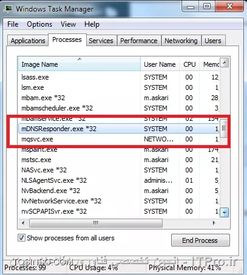Click Processes: 99 status bar entry
Viewport: 247px width, 275px height.
pyautogui.click(x=25, y=268)
